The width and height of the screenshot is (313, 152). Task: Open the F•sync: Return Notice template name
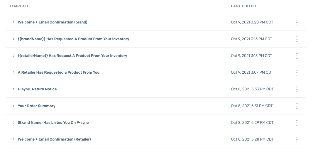click(37, 89)
